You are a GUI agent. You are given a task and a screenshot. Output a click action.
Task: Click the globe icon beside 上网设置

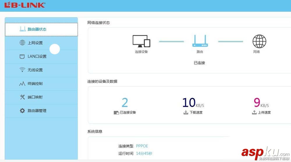[x=22, y=43]
